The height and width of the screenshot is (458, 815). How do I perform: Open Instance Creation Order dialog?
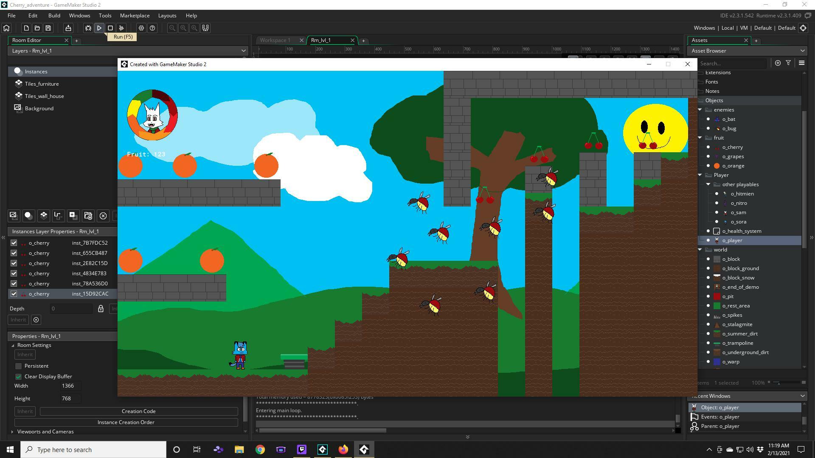click(x=126, y=422)
